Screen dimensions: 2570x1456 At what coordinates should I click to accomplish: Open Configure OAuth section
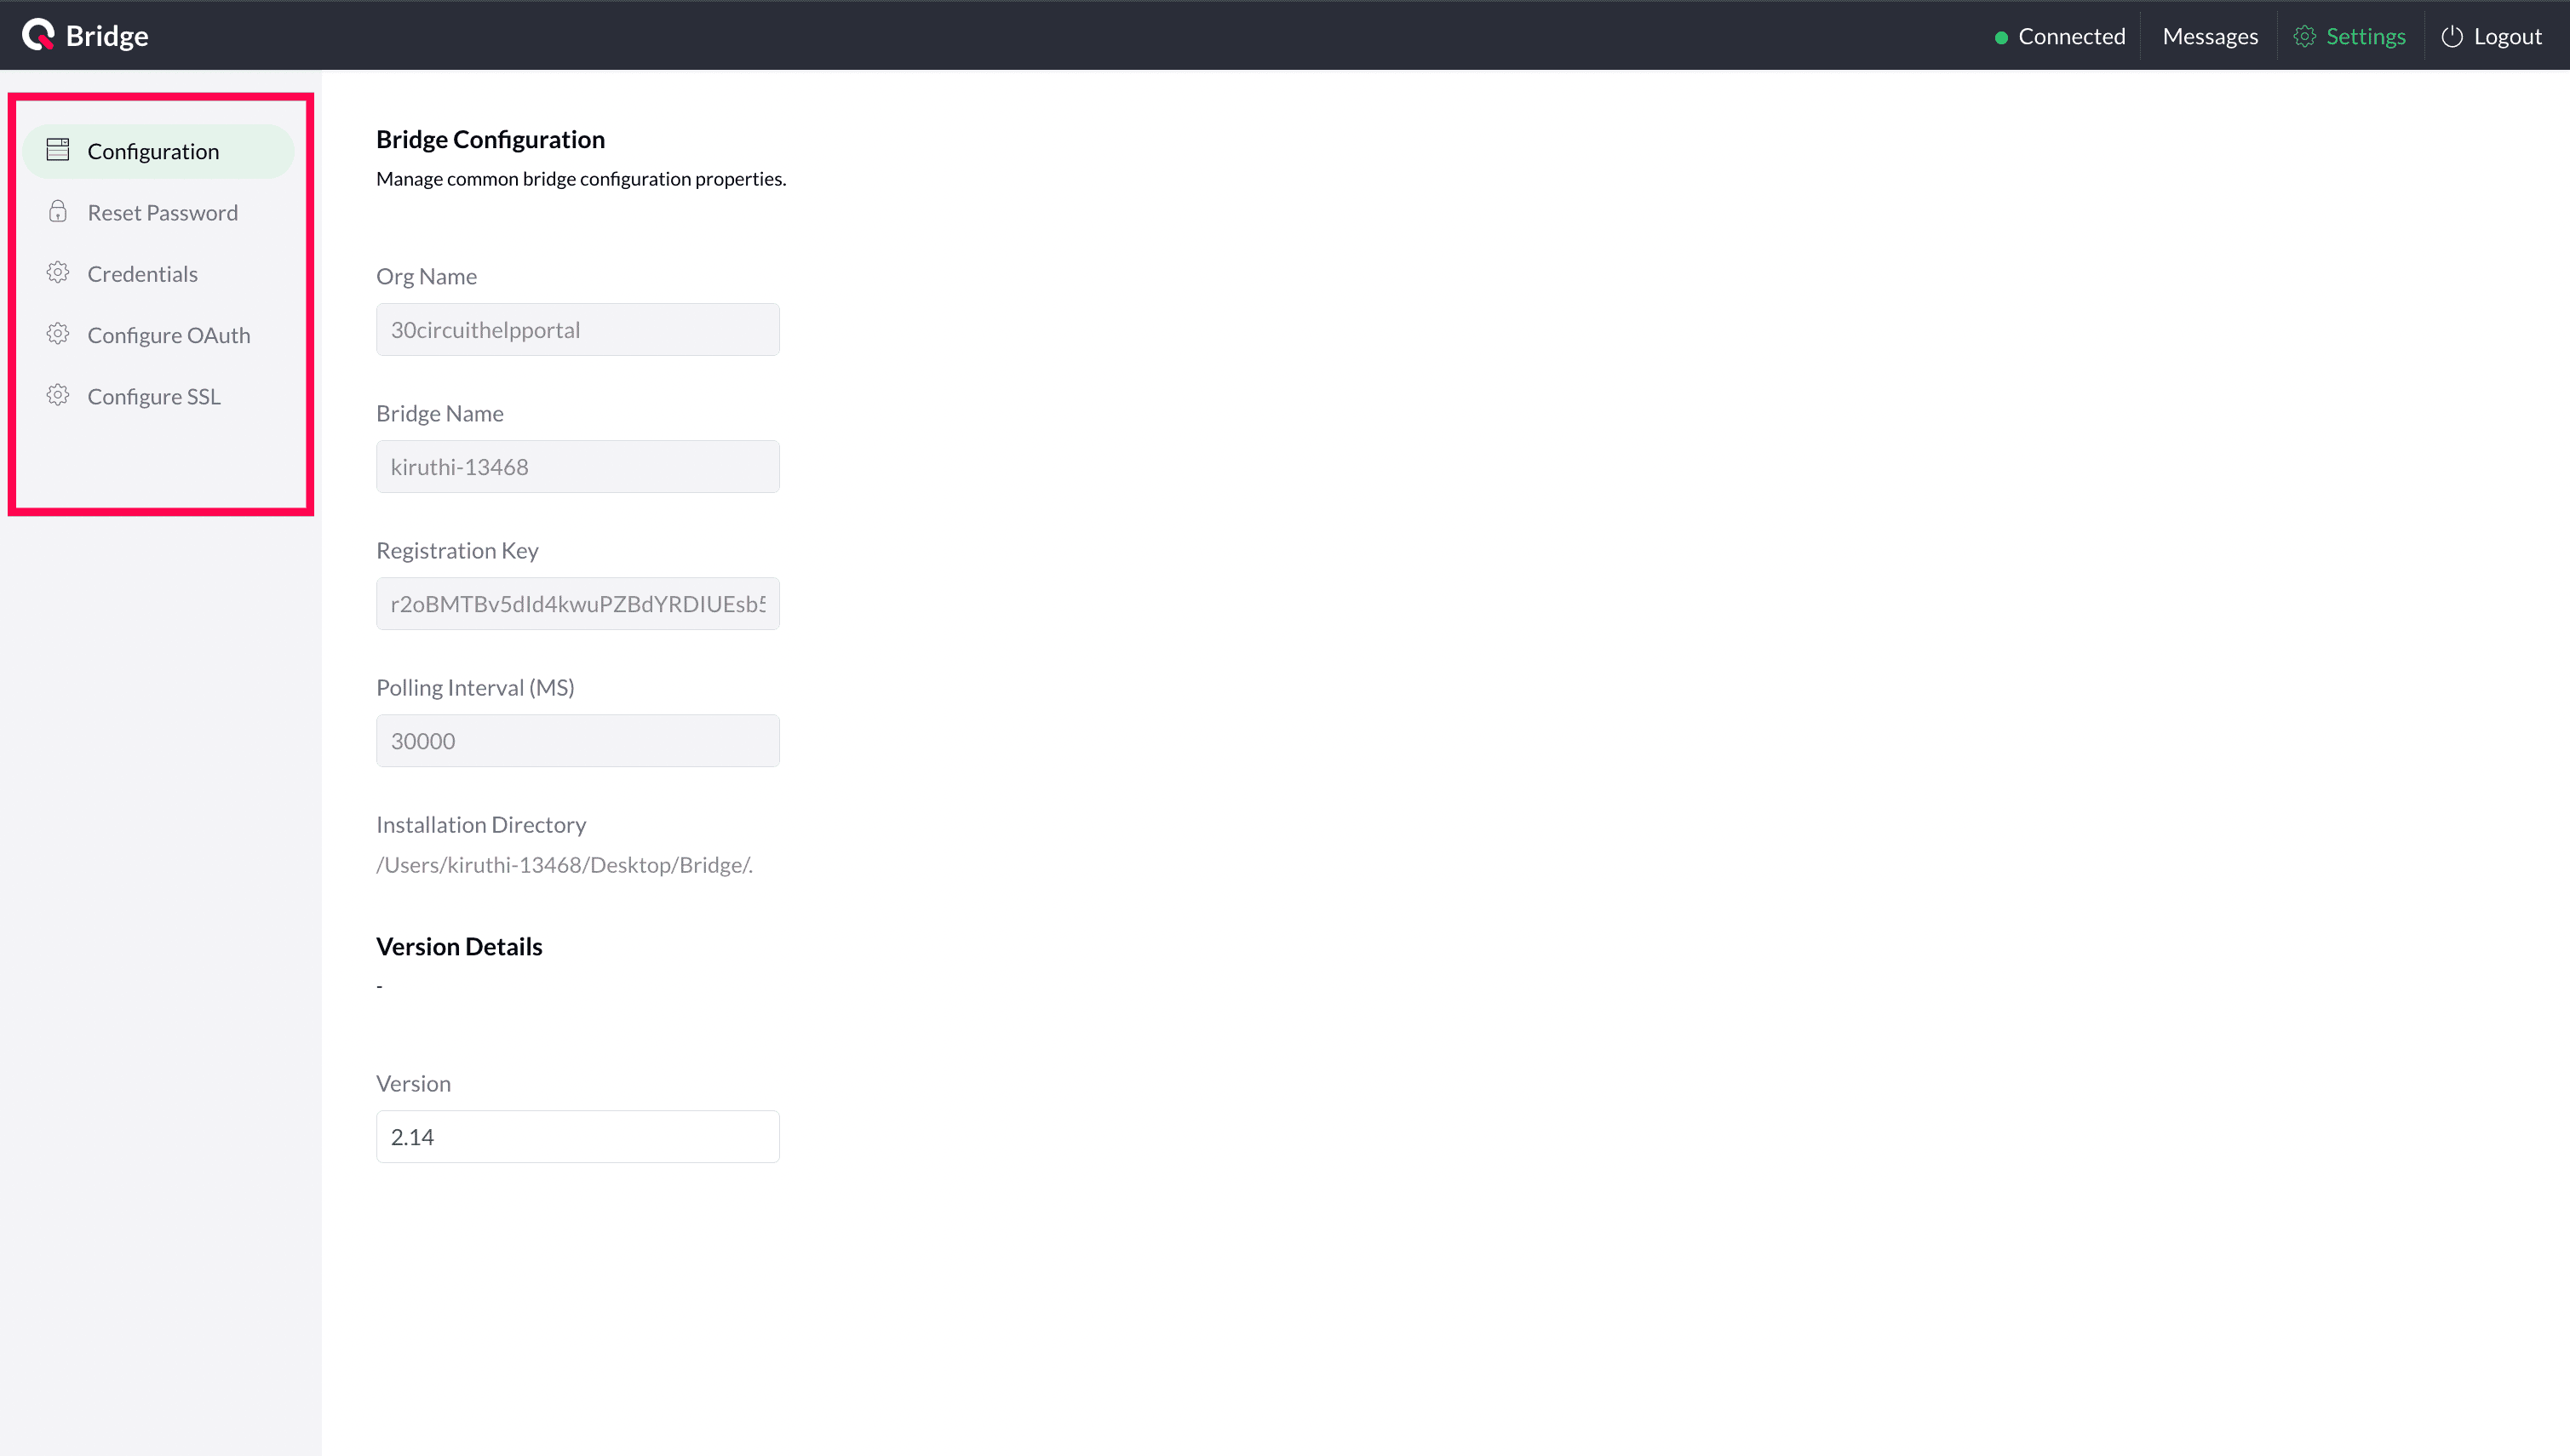coord(168,335)
